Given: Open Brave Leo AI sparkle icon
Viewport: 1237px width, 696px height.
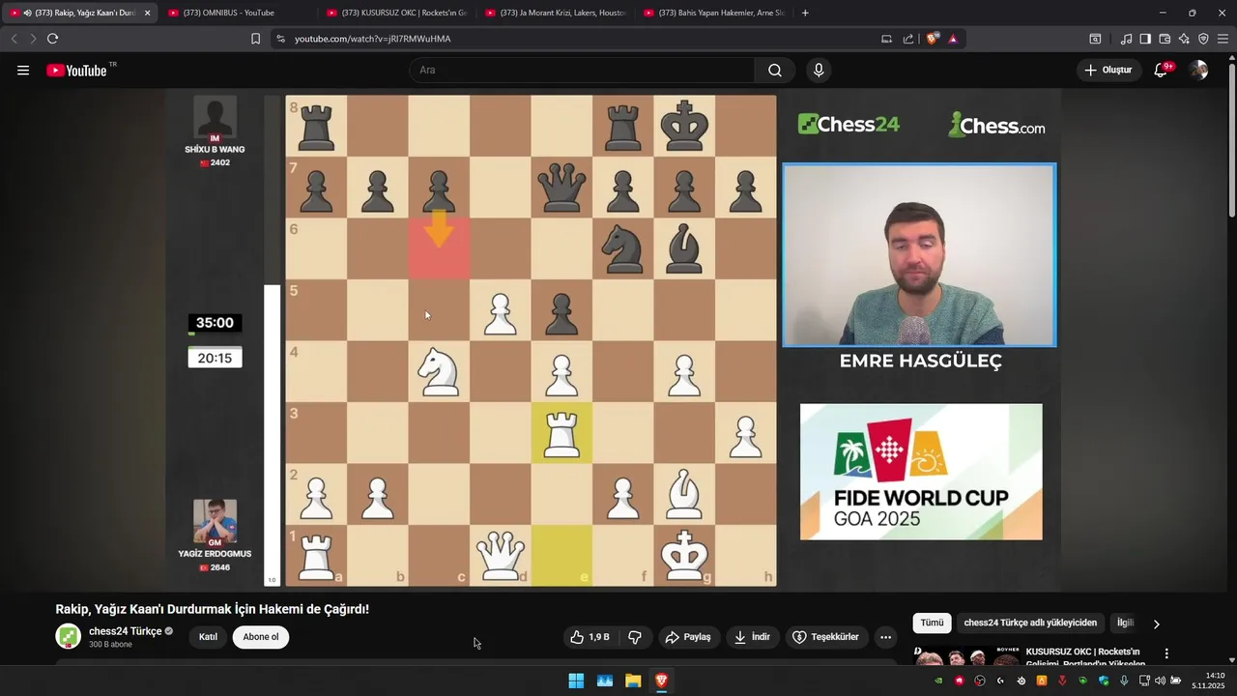Looking at the screenshot, I should [1184, 39].
